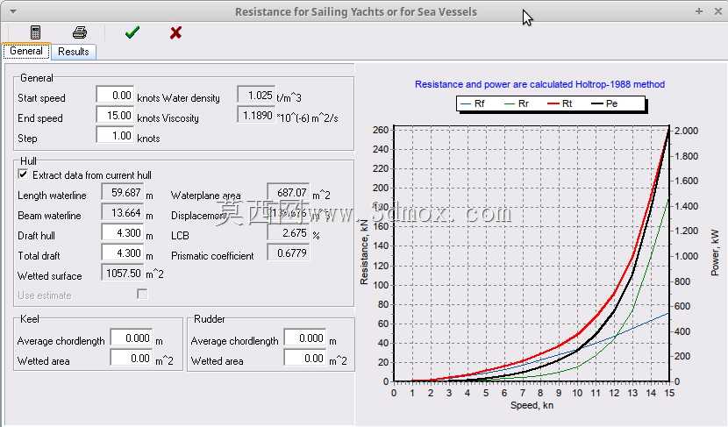Cancel the dialog with the red X icon
This screenshot has height=427, width=728.
coord(175,32)
